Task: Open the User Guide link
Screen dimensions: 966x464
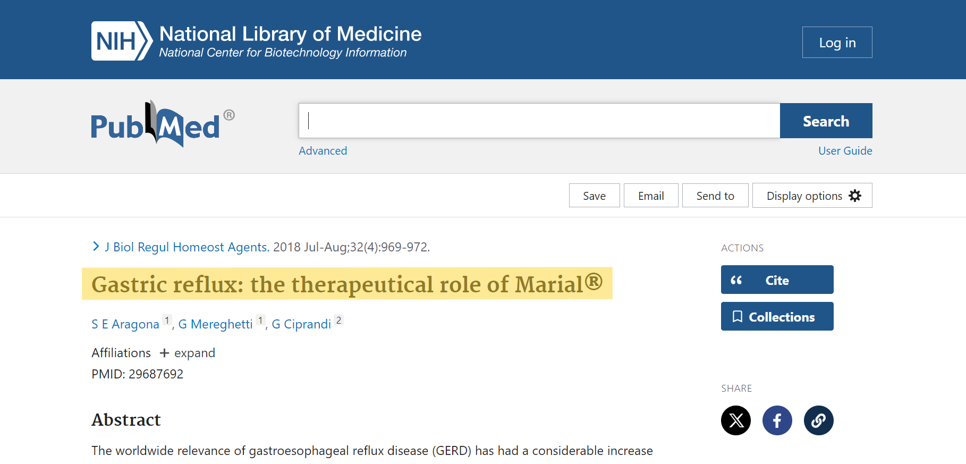Action: click(x=845, y=151)
